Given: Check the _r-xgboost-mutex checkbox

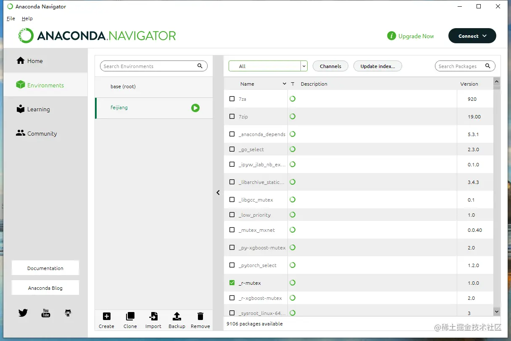Looking at the screenshot, I should (x=232, y=298).
